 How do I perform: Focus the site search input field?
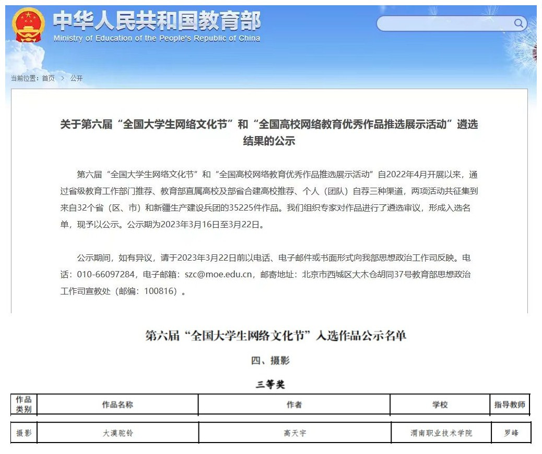pos(452,23)
